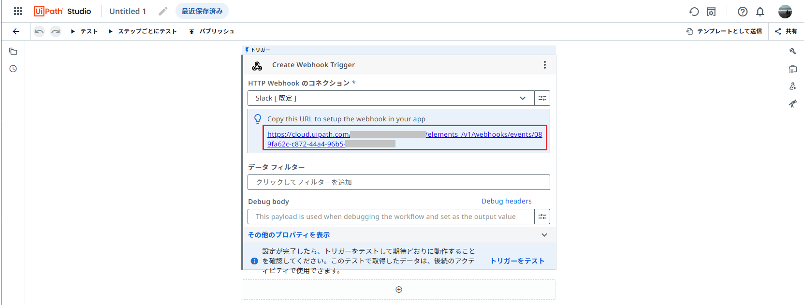Add an activity with the plus button
The height and width of the screenshot is (305, 804).
[399, 290]
